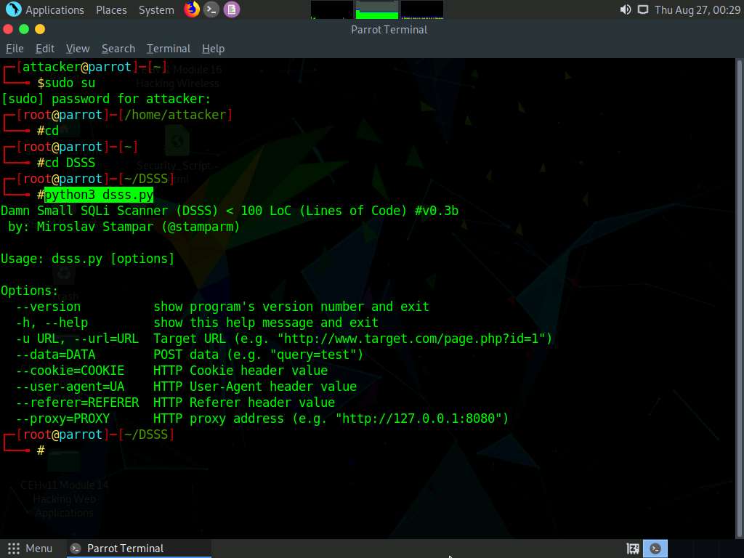Open the Edit menu

(44, 48)
